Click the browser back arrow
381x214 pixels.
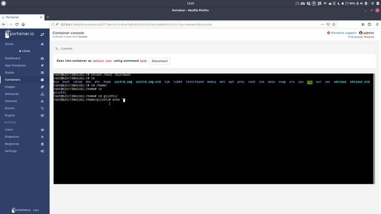click(x=4, y=24)
